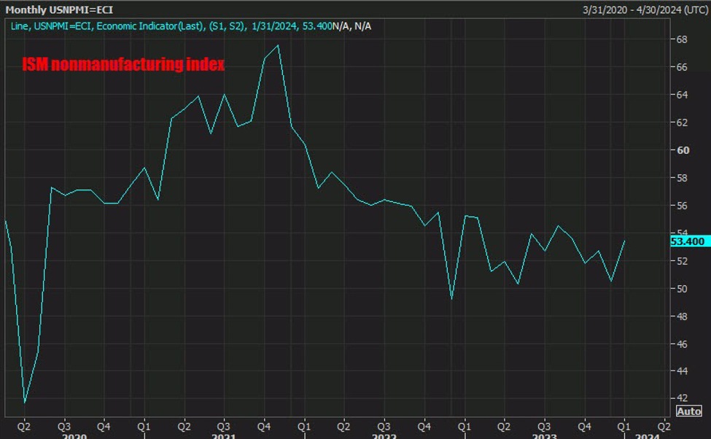
Task: Click the red ISM nonmanufacturing index annotation
Action: pyautogui.click(x=123, y=64)
